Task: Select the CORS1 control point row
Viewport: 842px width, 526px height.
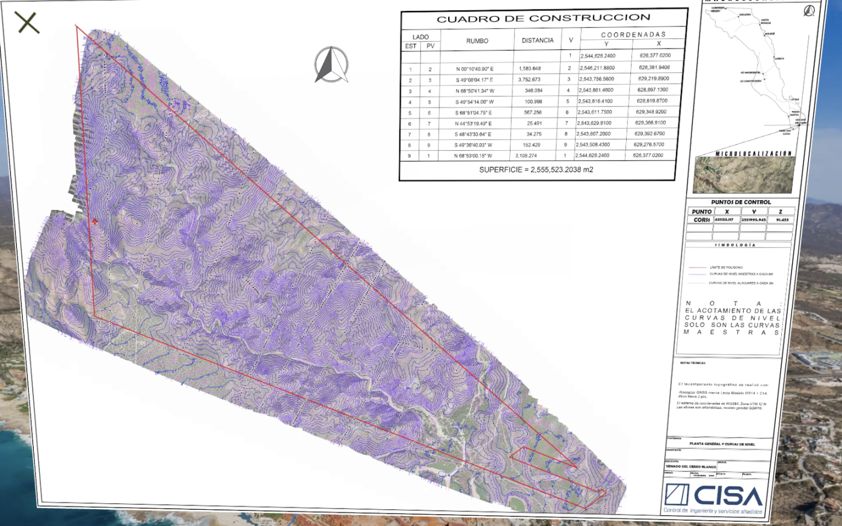Action: tap(740, 220)
